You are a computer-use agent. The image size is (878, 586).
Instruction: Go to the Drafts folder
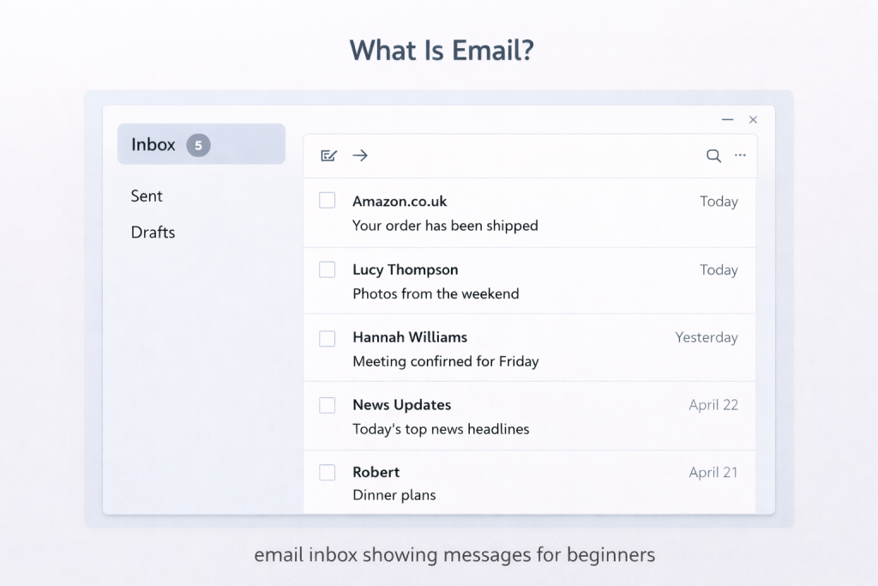click(153, 233)
